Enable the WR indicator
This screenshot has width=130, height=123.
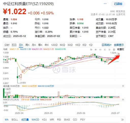point(52,120)
